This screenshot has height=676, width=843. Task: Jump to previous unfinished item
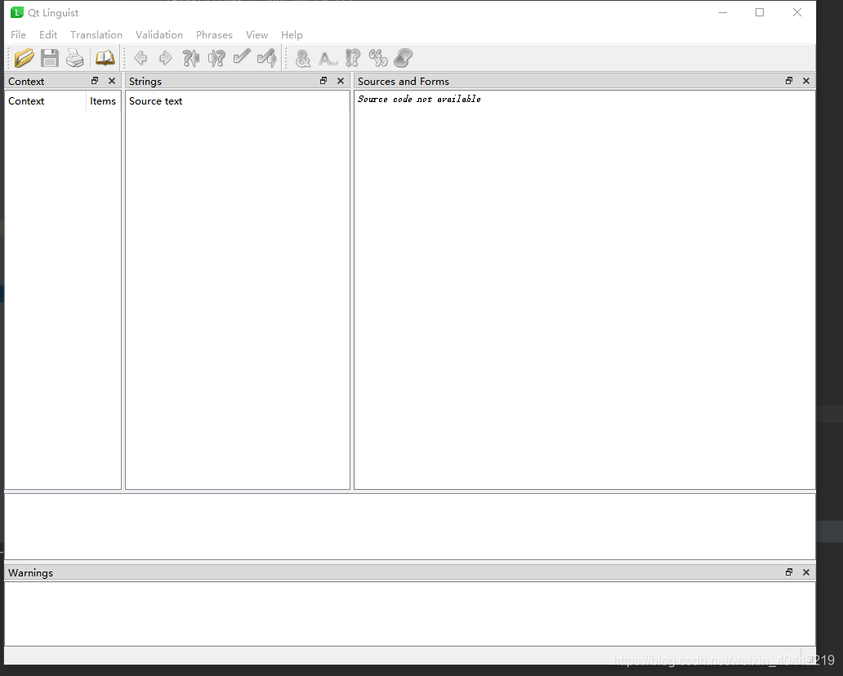click(x=191, y=58)
